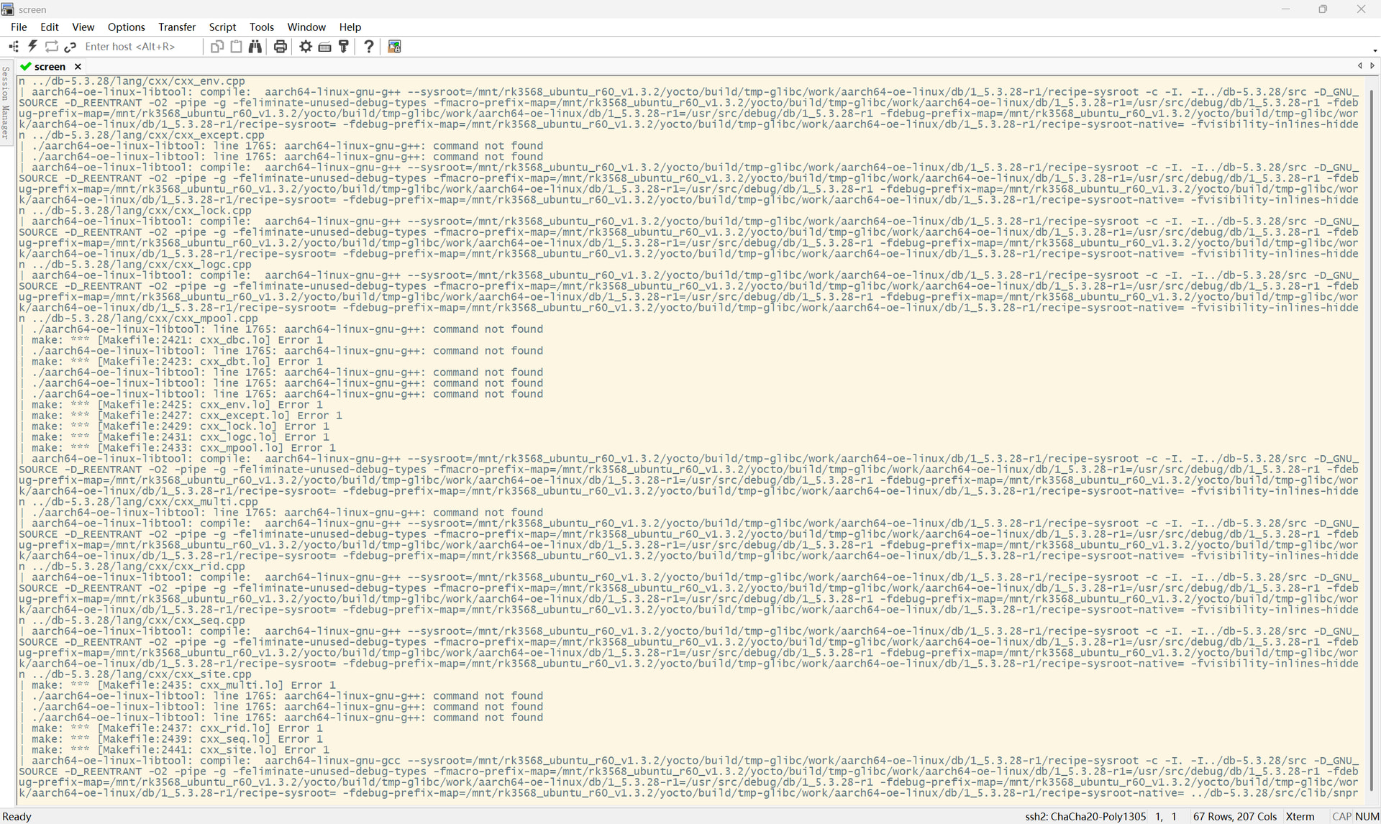Close the screen session tab
The width and height of the screenshot is (1381, 824).
(x=78, y=66)
